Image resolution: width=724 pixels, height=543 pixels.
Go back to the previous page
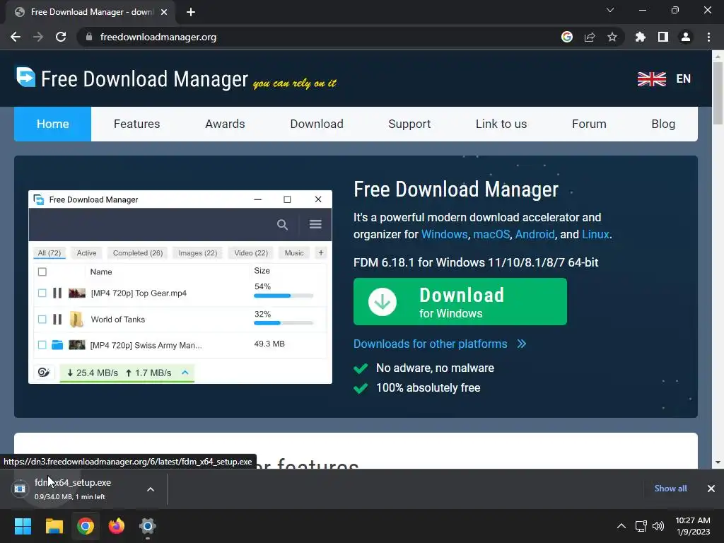click(16, 37)
